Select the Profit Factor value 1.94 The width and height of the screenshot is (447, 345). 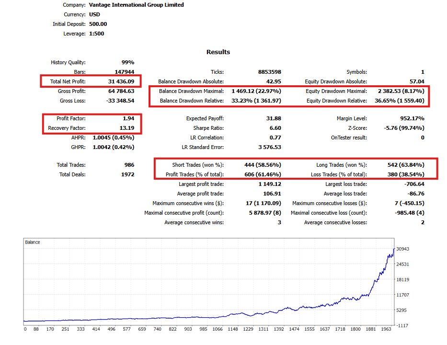[x=128, y=118]
